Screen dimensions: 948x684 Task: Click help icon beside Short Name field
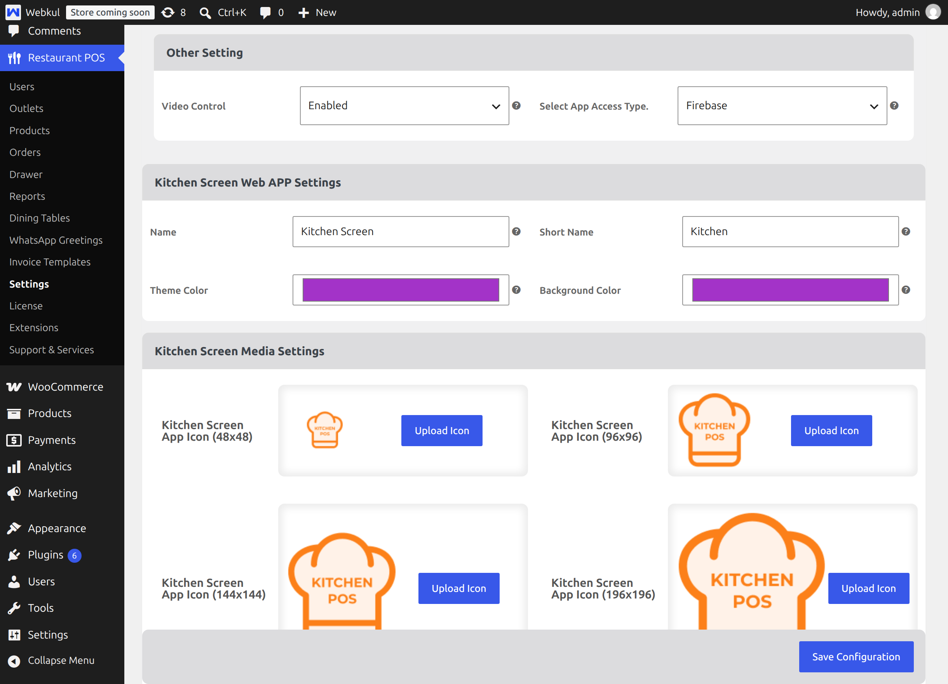tap(906, 231)
